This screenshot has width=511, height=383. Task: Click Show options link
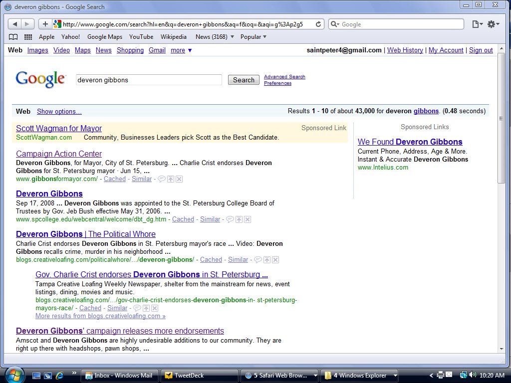pyautogui.click(x=59, y=111)
